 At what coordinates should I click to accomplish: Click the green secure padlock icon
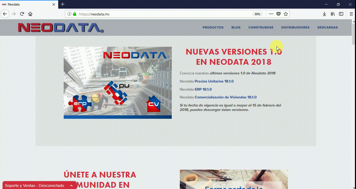[x=75, y=14]
